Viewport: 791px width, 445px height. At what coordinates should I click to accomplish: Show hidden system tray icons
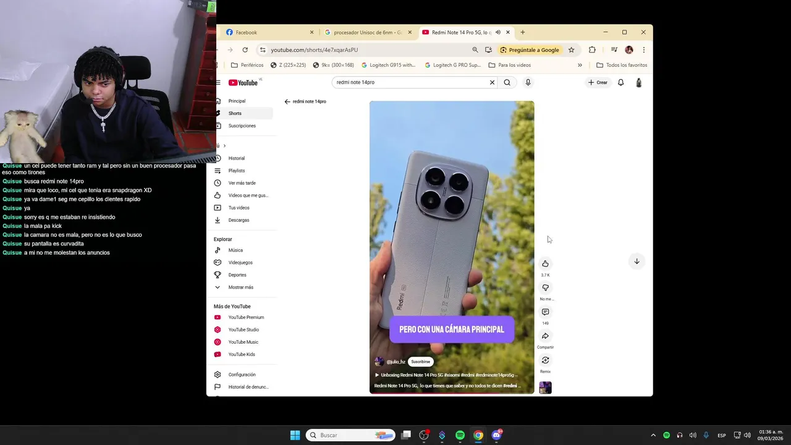coord(653,435)
